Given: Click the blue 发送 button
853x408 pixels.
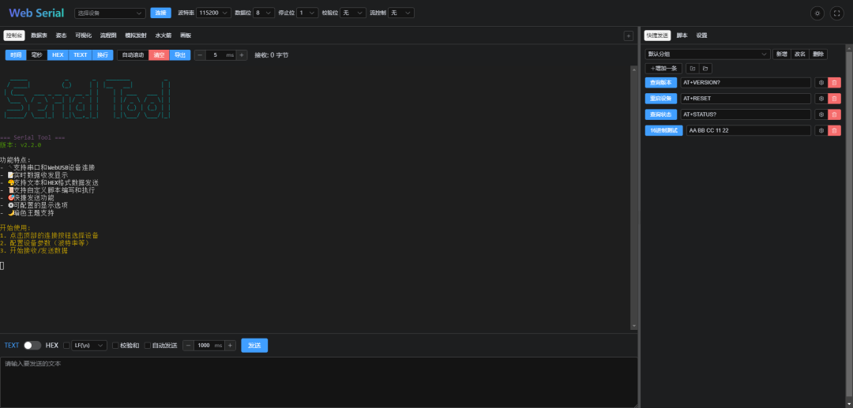Looking at the screenshot, I should coord(254,346).
